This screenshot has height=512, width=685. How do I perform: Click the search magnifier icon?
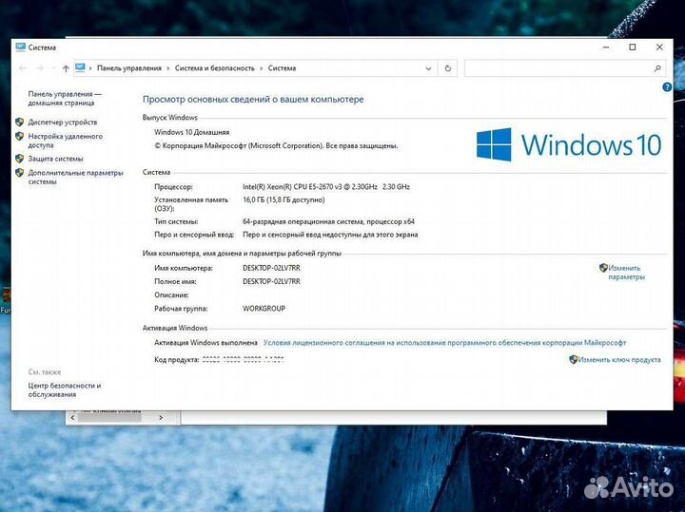656,68
